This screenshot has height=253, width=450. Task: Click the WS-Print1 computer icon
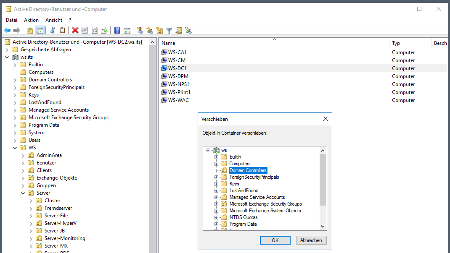[164, 92]
